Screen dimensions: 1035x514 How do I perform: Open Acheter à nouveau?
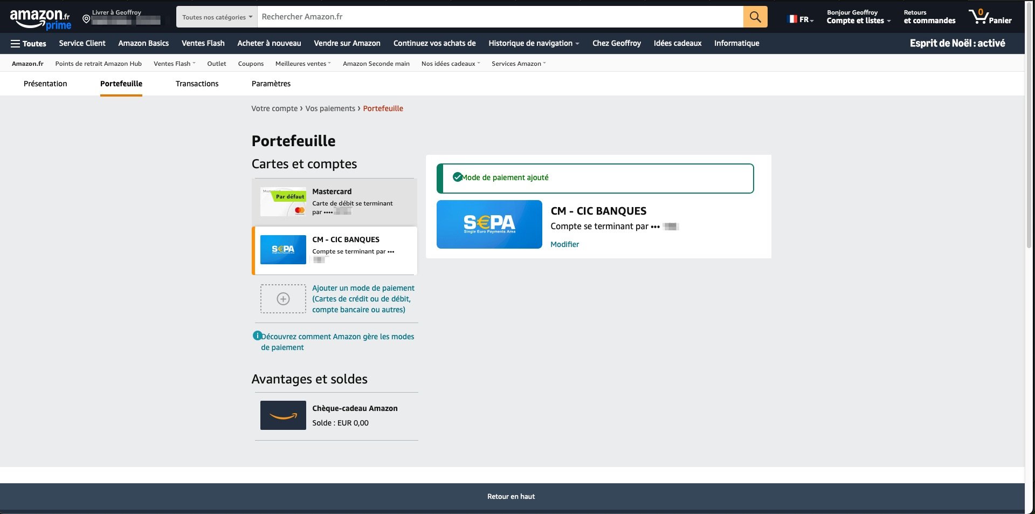click(270, 43)
